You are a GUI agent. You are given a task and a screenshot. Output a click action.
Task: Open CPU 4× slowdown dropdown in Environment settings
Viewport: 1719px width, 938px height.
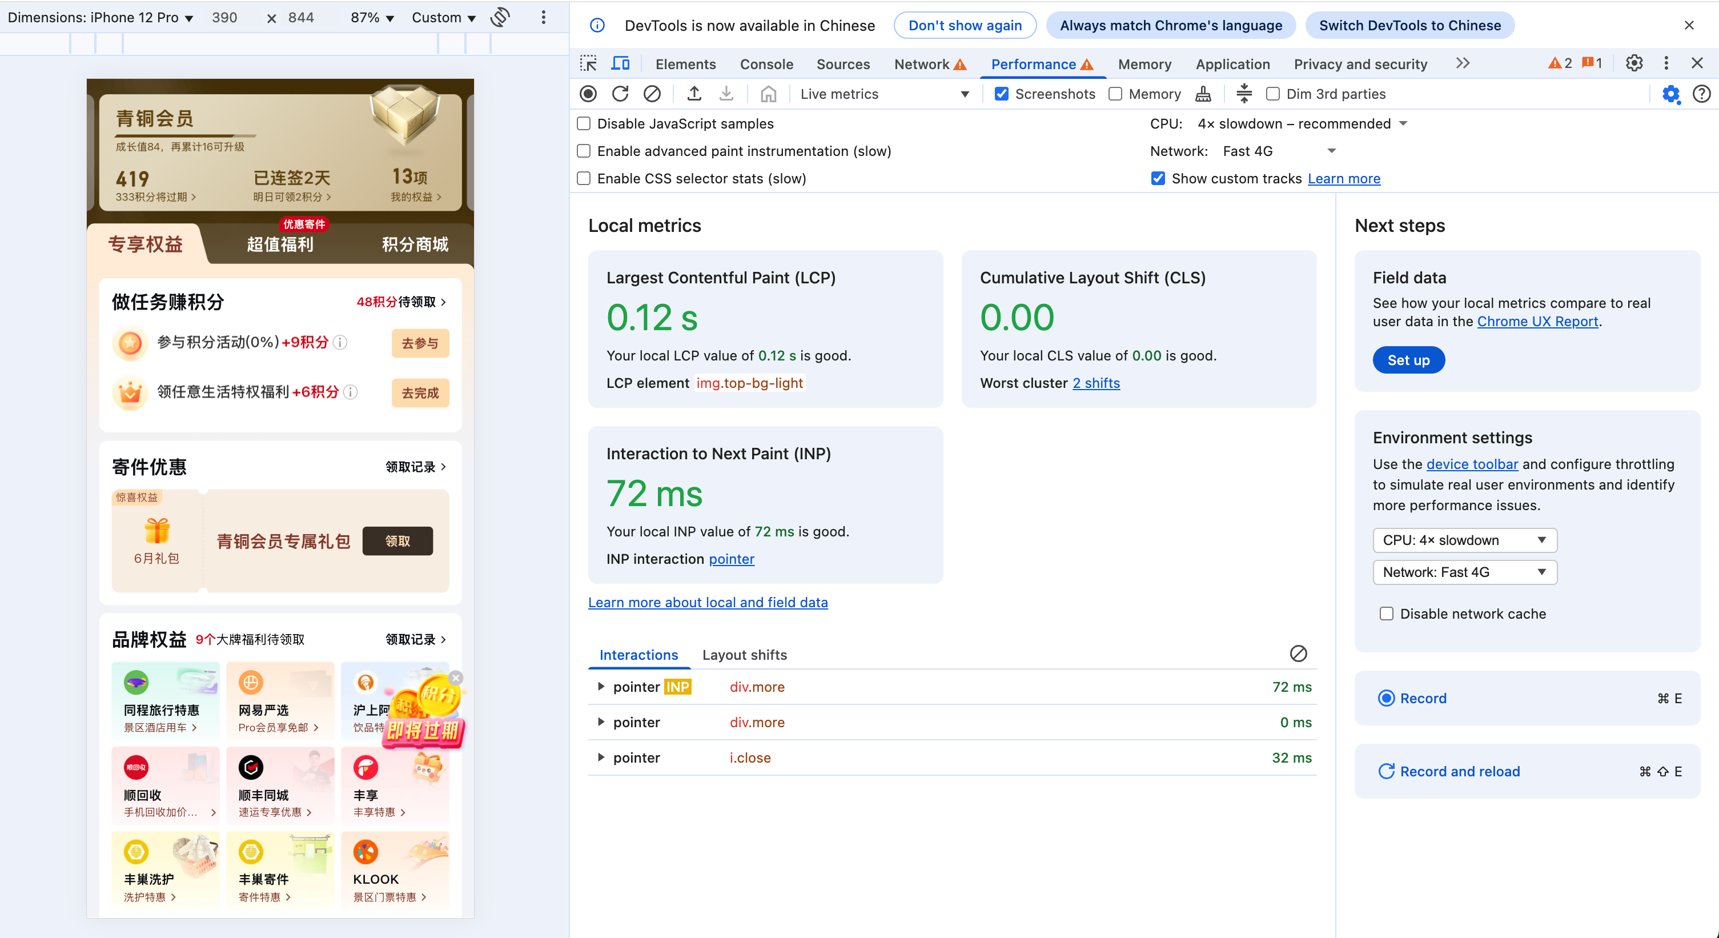(x=1464, y=540)
